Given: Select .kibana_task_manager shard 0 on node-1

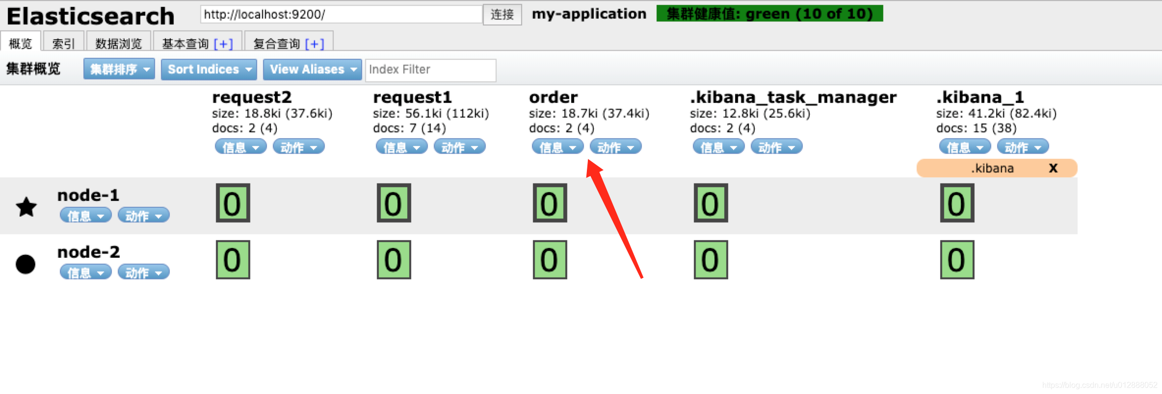Looking at the screenshot, I should 711,203.
